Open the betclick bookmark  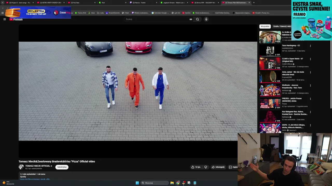click(x=186, y=13)
